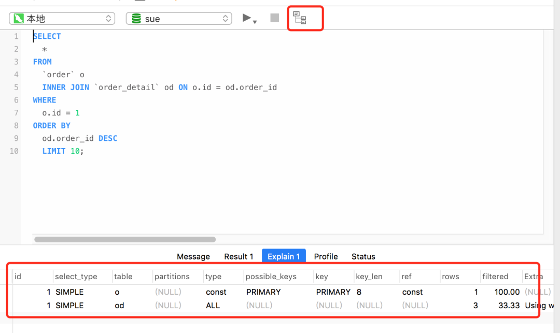This screenshot has height=333, width=560.
Task: Select the Explain 1 tab
Action: [283, 256]
